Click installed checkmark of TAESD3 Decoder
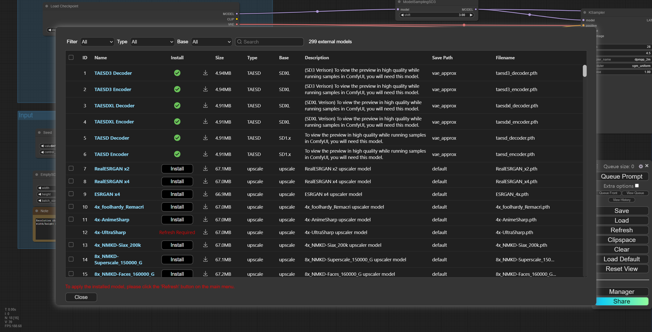This screenshot has height=332, width=652. point(177,73)
